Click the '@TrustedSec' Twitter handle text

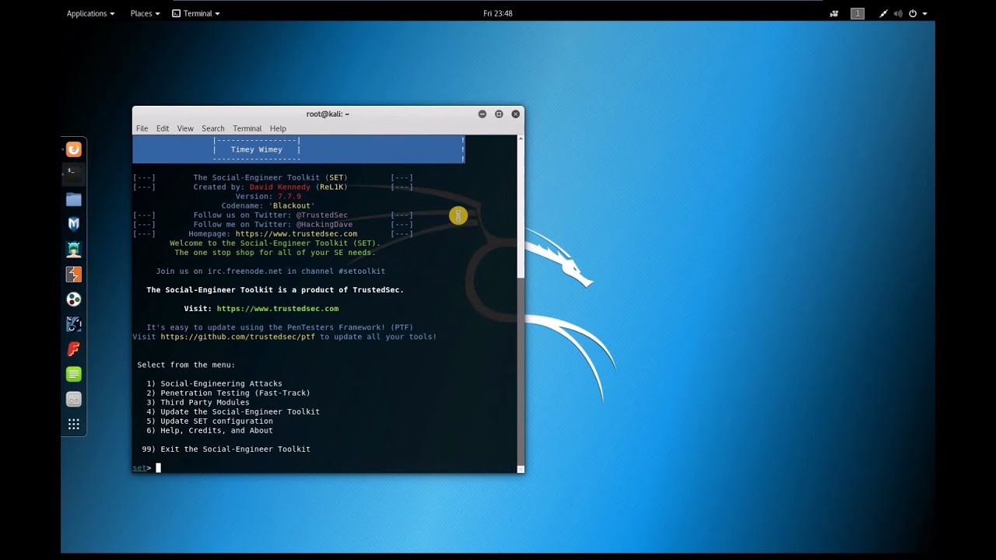point(322,215)
